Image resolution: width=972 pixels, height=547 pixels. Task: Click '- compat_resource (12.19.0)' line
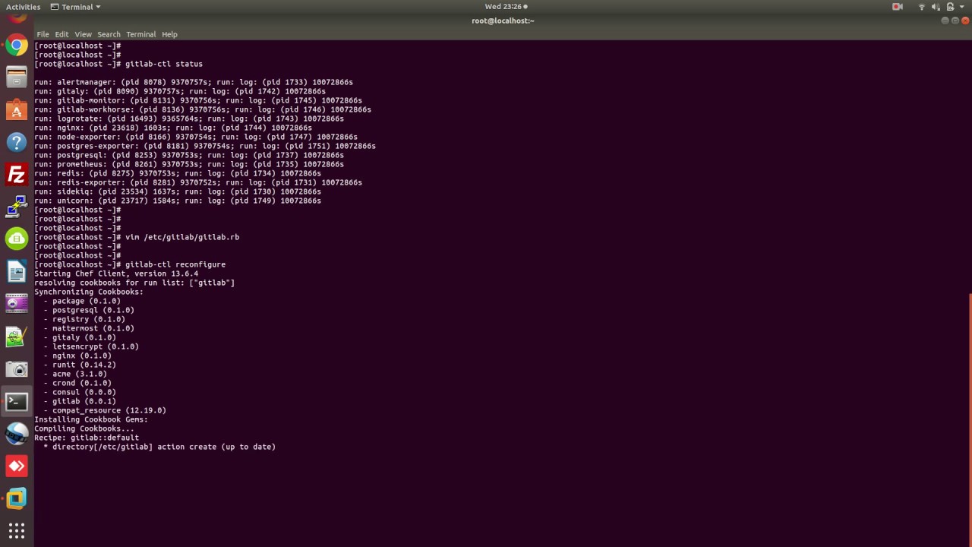pyautogui.click(x=105, y=410)
